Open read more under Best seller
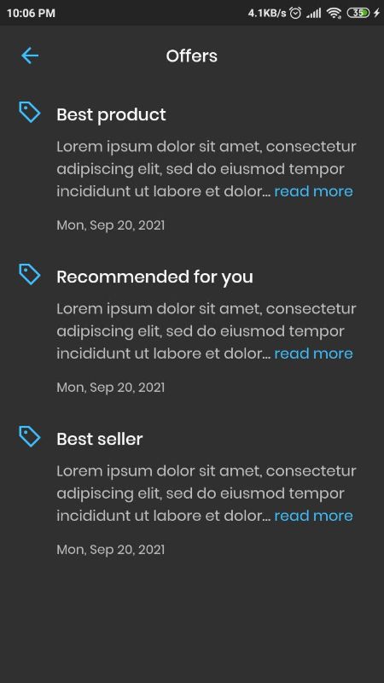The height and width of the screenshot is (683, 384). pos(313,516)
